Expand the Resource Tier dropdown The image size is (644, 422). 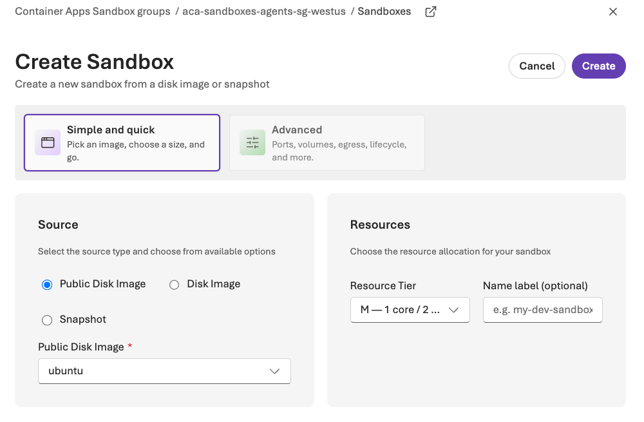click(x=410, y=310)
